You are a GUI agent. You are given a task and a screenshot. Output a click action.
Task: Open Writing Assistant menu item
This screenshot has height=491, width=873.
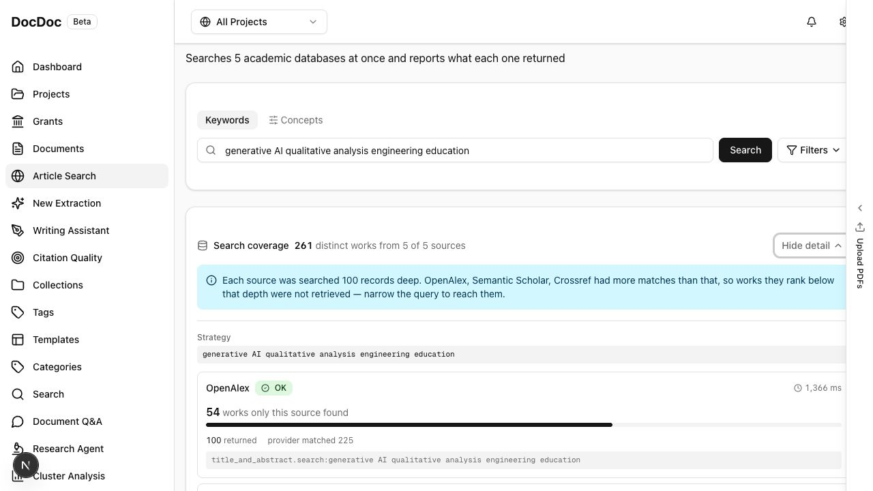click(x=87, y=230)
